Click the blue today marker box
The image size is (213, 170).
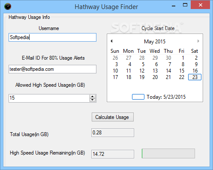pos(138,97)
